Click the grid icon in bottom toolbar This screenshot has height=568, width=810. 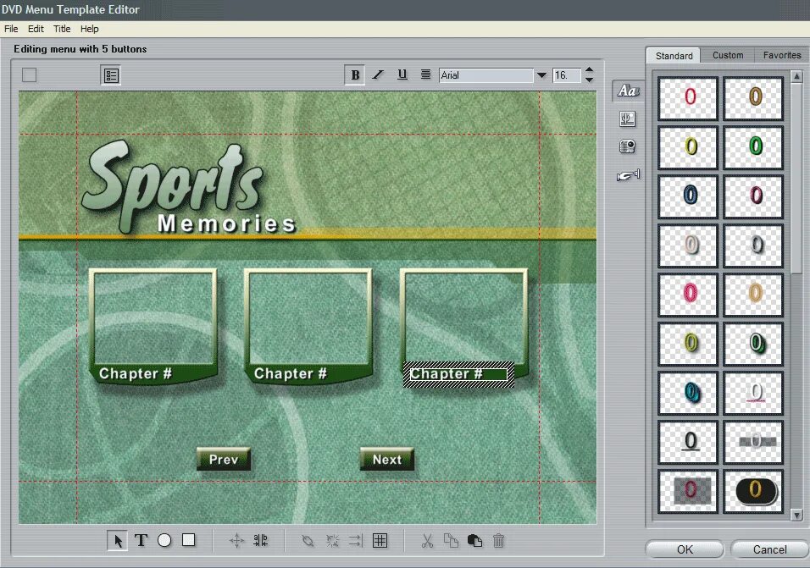tap(380, 541)
